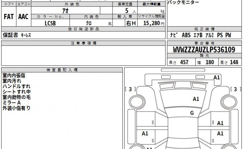This screenshot has height=149, width=243.
Task: Select the ナビ equipment item
Action: pyautogui.click(x=174, y=35)
